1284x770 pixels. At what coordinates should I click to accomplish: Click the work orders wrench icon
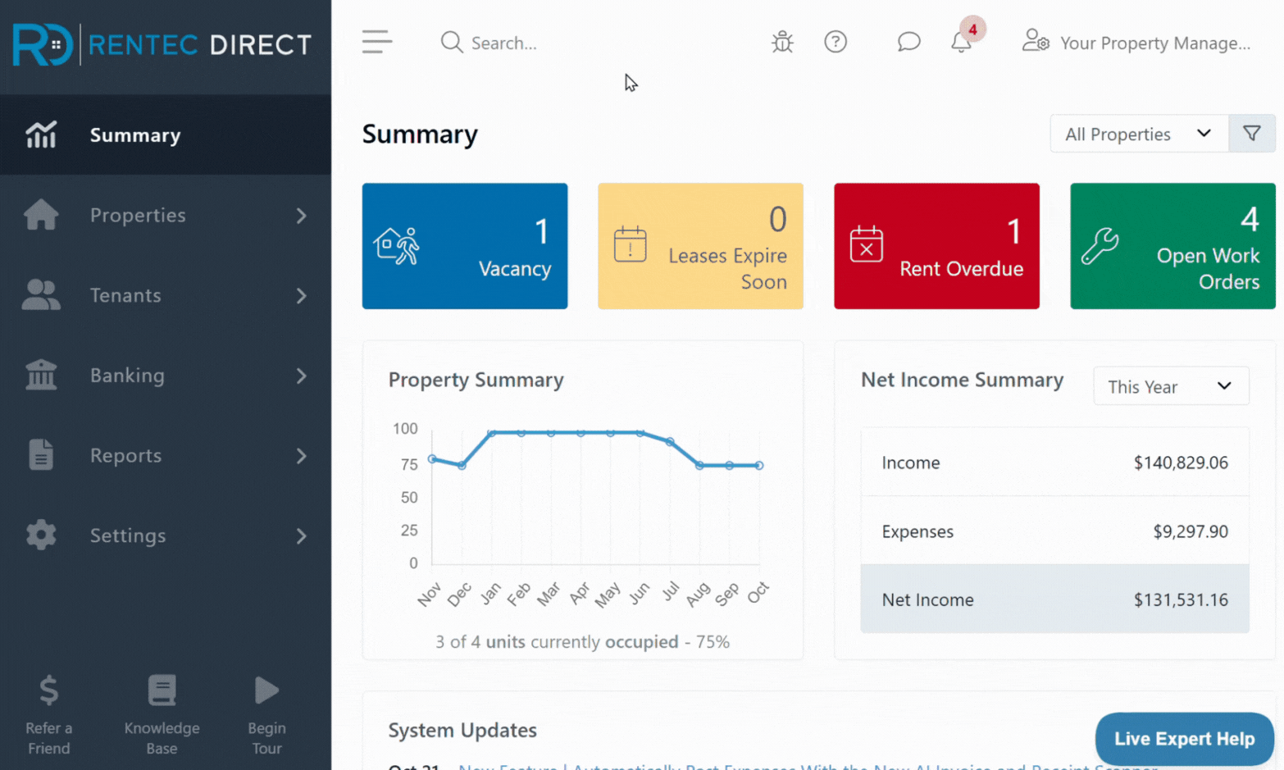pyautogui.click(x=1100, y=245)
